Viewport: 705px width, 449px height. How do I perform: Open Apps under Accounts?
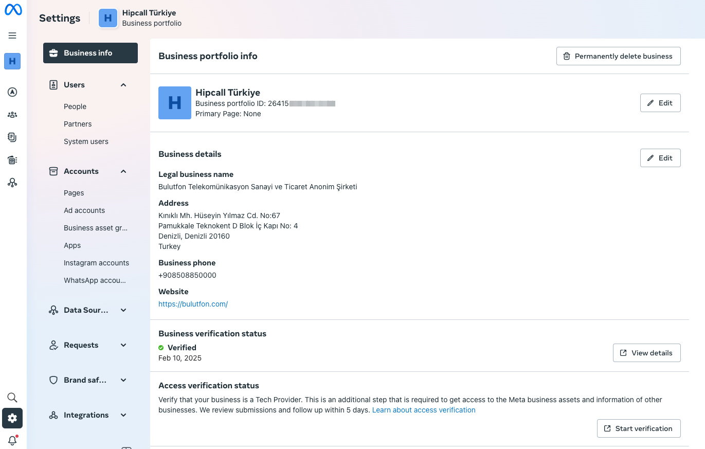[73, 245]
